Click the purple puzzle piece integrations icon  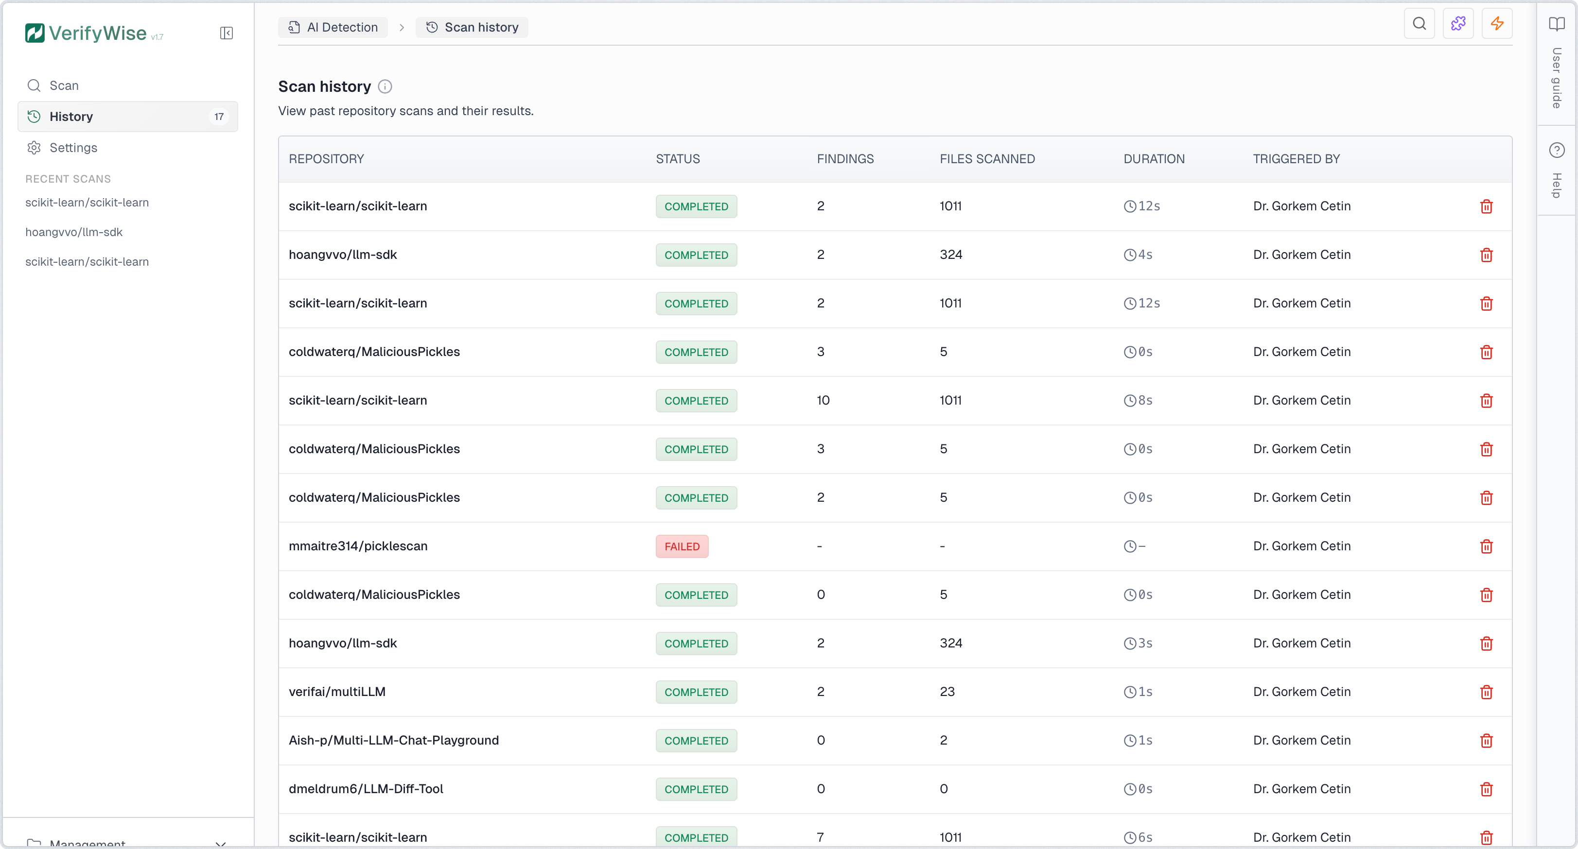tap(1458, 23)
